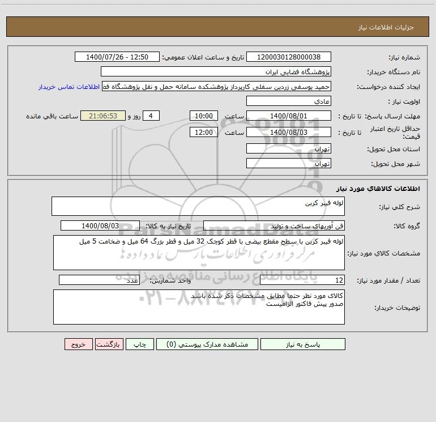
Task: Click general description box لوله فیبر کربن
Action: [x=198, y=206]
